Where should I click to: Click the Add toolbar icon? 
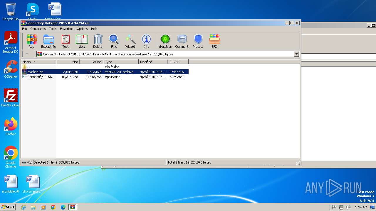point(31,41)
